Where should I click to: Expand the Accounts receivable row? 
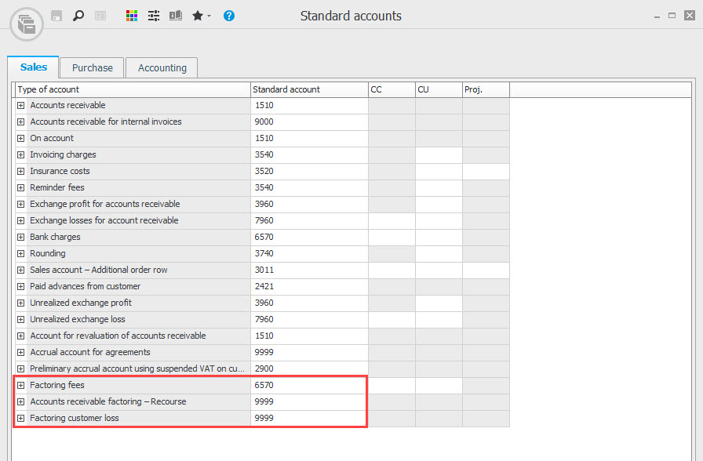click(x=21, y=106)
